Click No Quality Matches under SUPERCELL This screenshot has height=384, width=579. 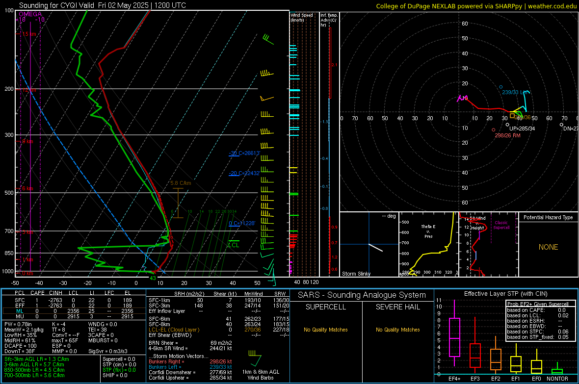[326, 330]
